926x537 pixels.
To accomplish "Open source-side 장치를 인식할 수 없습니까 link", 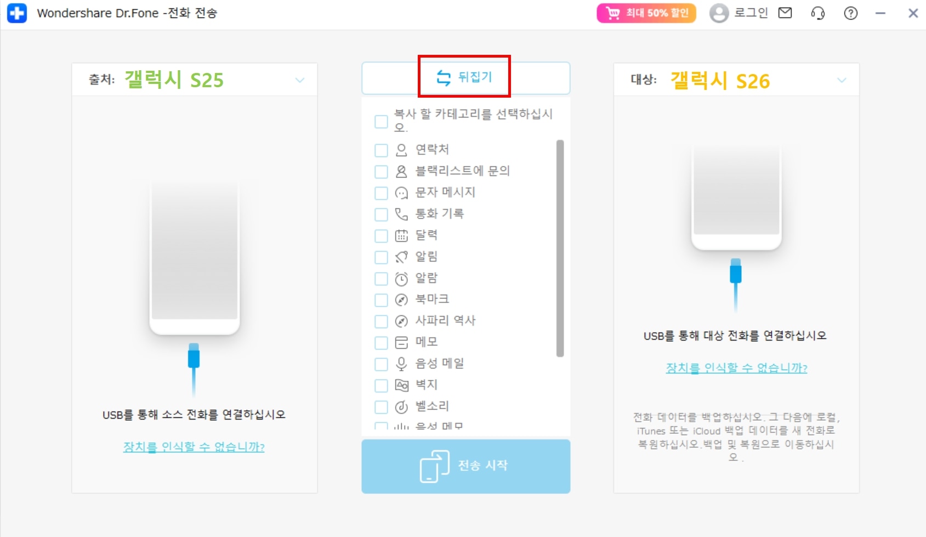I will pyautogui.click(x=194, y=447).
